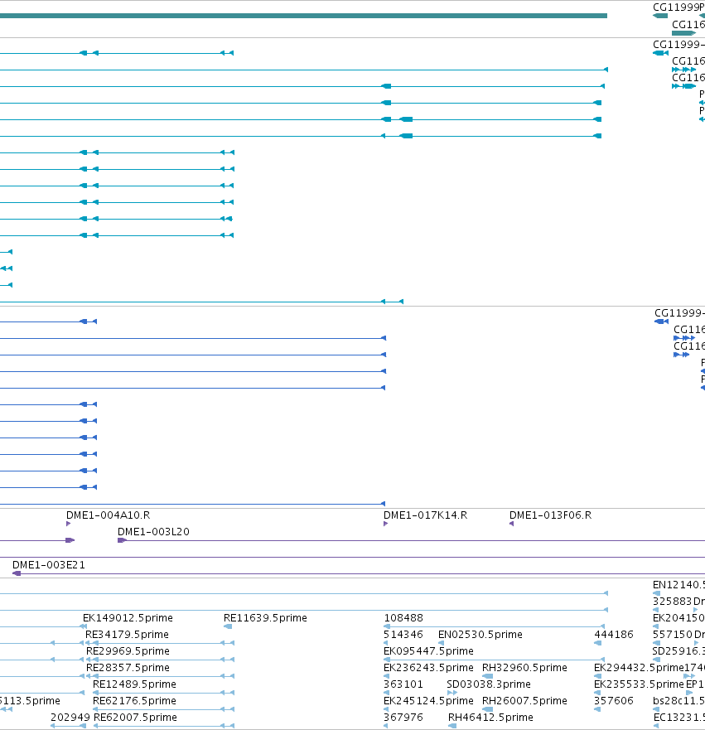705x730 pixels.
Task: Select the DME1-004A10.R feature label
Action: click(x=108, y=515)
